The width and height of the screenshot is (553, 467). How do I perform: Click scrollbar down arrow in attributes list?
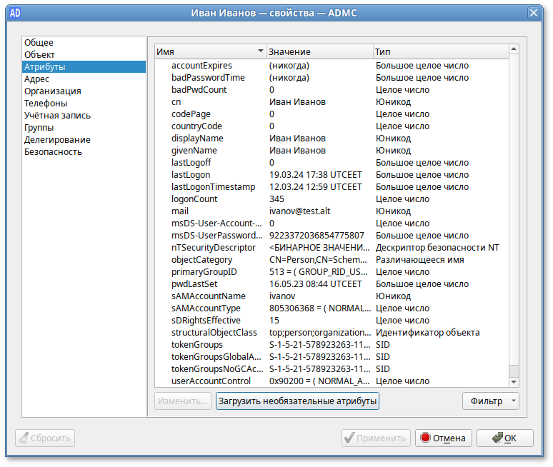[x=514, y=381]
